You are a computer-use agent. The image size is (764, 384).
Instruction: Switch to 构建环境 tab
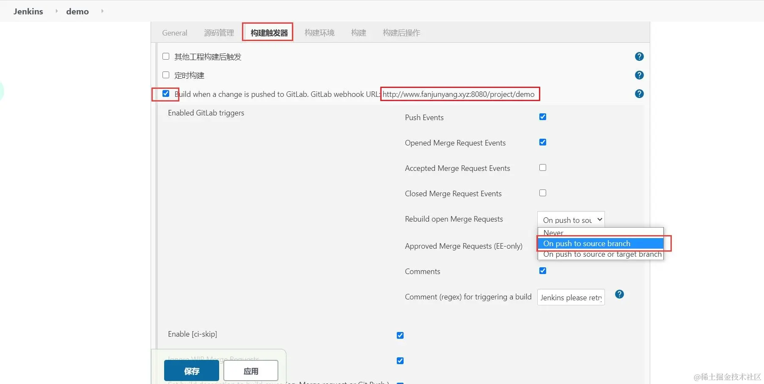click(x=319, y=33)
